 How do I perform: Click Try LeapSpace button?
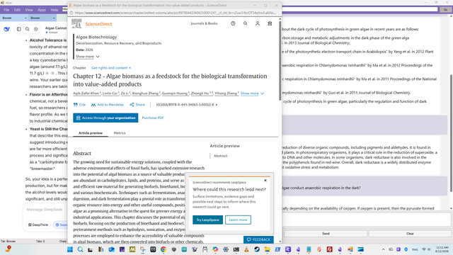[207, 220]
